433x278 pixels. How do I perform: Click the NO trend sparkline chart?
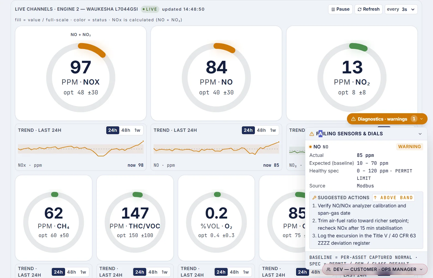point(216,148)
